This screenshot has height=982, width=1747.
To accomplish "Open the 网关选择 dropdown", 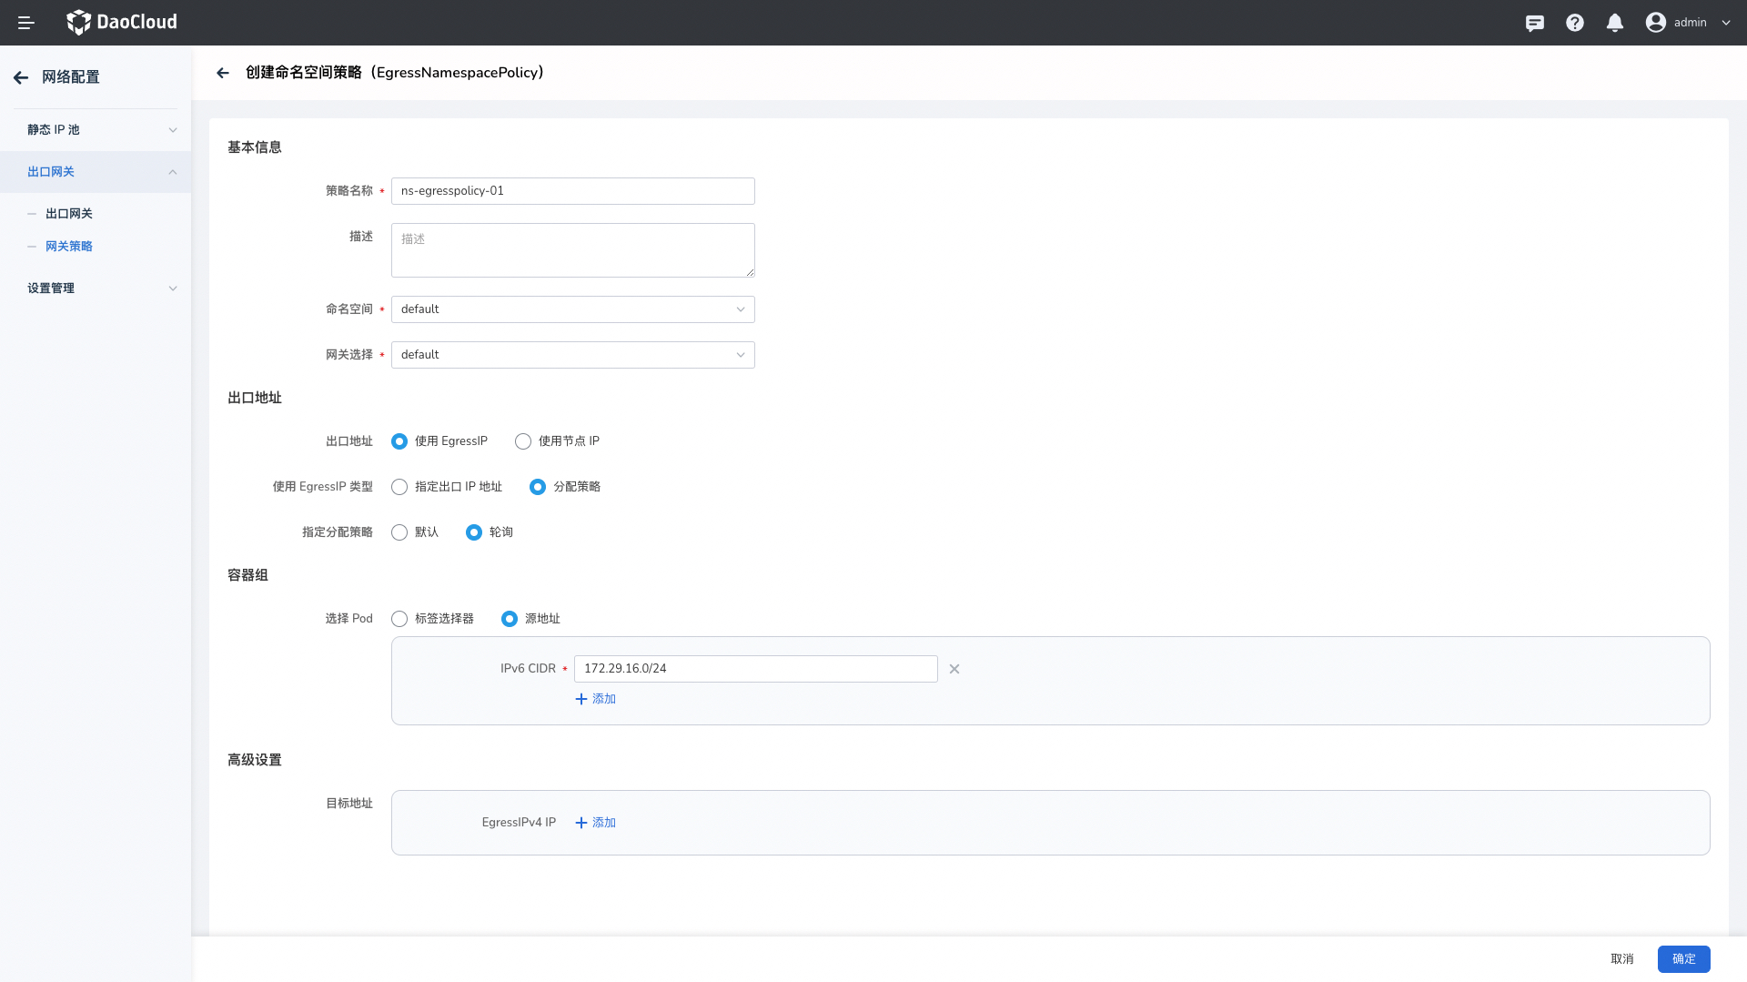I will point(572,355).
